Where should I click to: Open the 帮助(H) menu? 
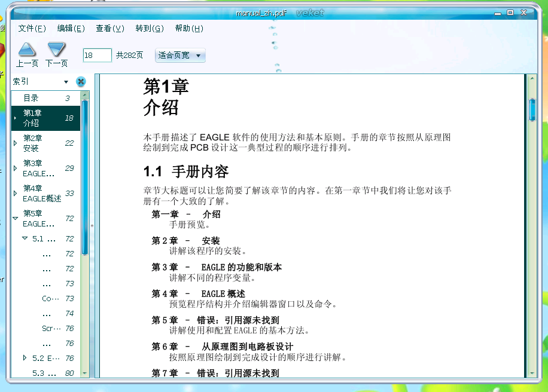189,28
